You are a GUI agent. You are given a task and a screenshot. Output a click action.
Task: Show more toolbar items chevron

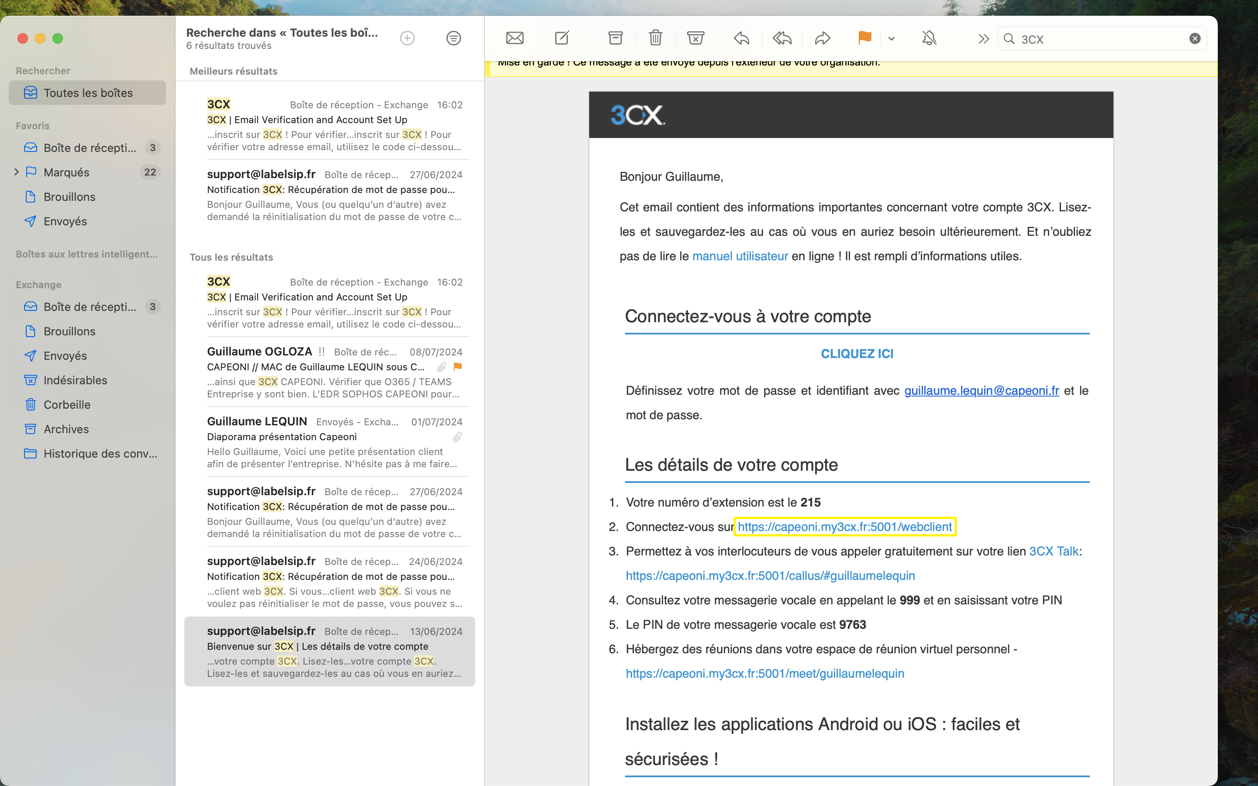pyautogui.click(x=983, y=38)
